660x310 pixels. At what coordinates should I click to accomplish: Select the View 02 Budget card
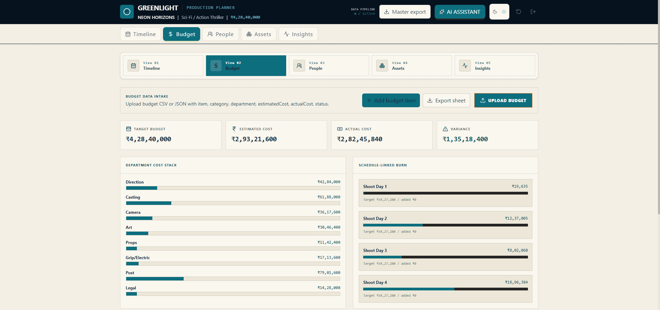pyautogui.click(x=246, y=66)
